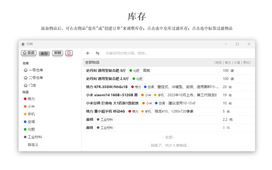Click the app logo icon in the title bar

pyautogui.click(x=23, y=44)
